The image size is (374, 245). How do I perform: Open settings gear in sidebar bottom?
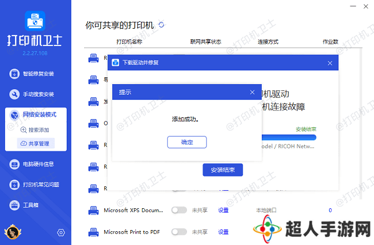pos(61,233)
